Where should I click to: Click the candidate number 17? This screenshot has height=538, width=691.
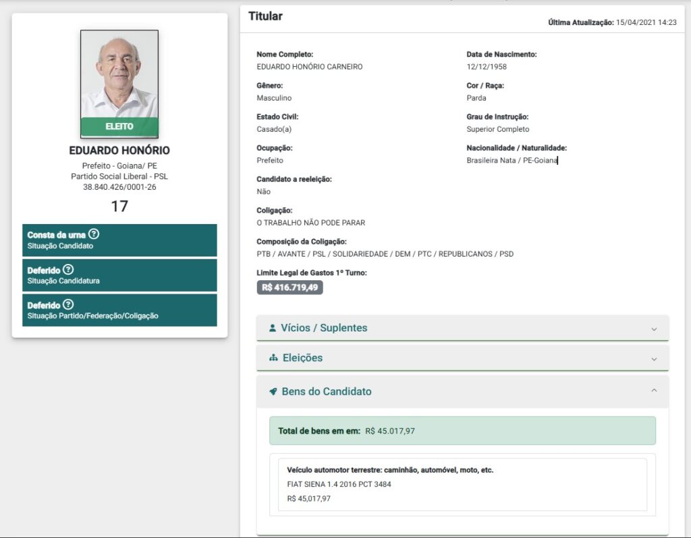click(119, 207)
